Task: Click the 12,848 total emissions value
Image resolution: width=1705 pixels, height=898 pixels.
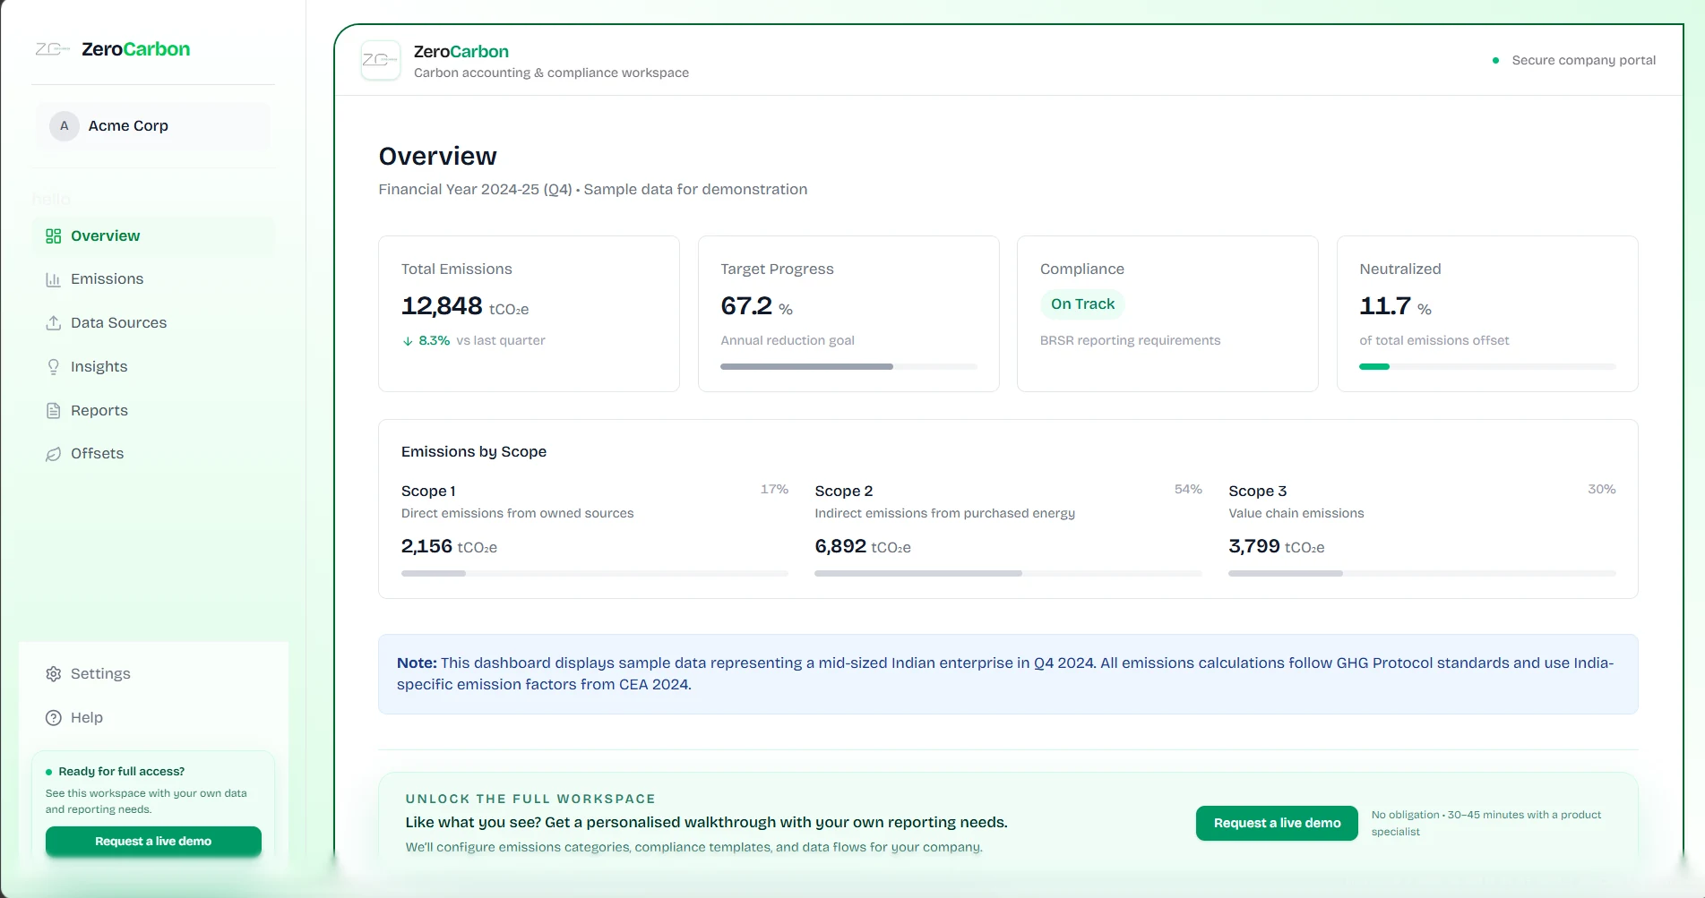Action: (x=442, y=306)
